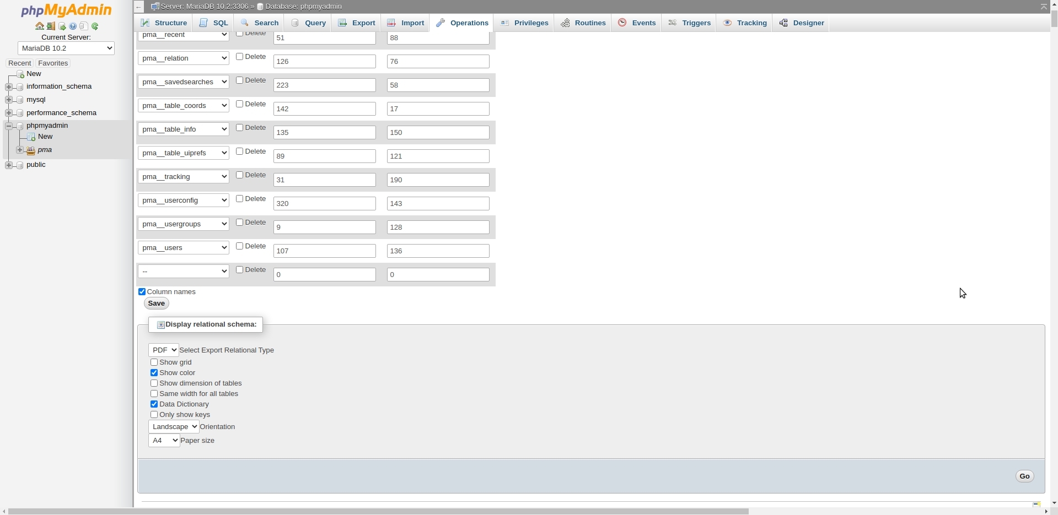Open the Paper size dropdown
The width and height of the screenshot is (1058, 515).
pyautogui.click(x=163, y=440)
